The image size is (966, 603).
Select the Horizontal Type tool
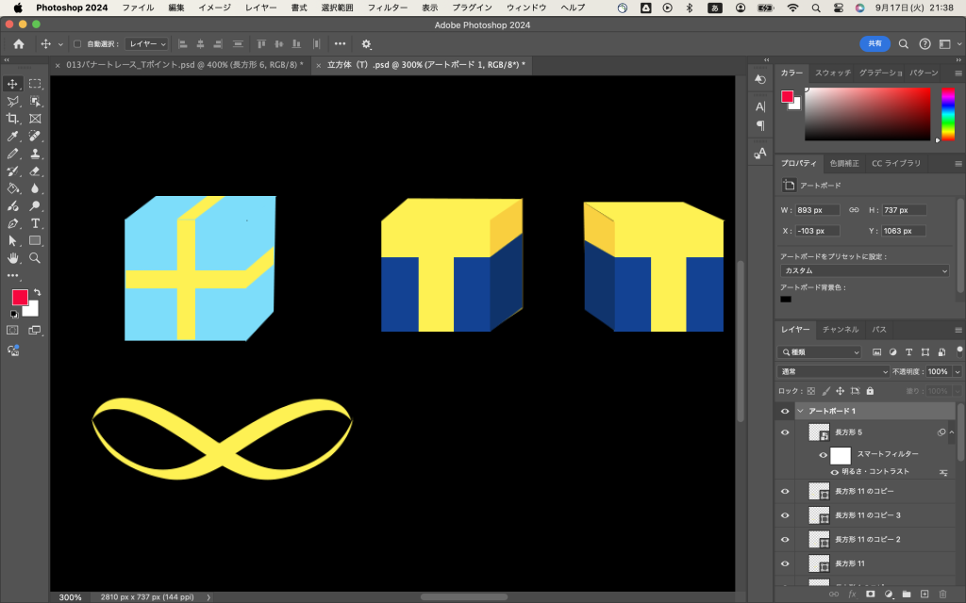click(35, 223)
